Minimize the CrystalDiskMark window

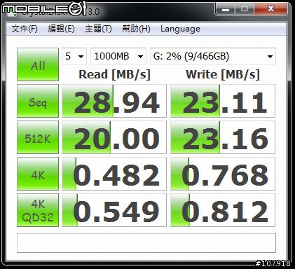225,9
